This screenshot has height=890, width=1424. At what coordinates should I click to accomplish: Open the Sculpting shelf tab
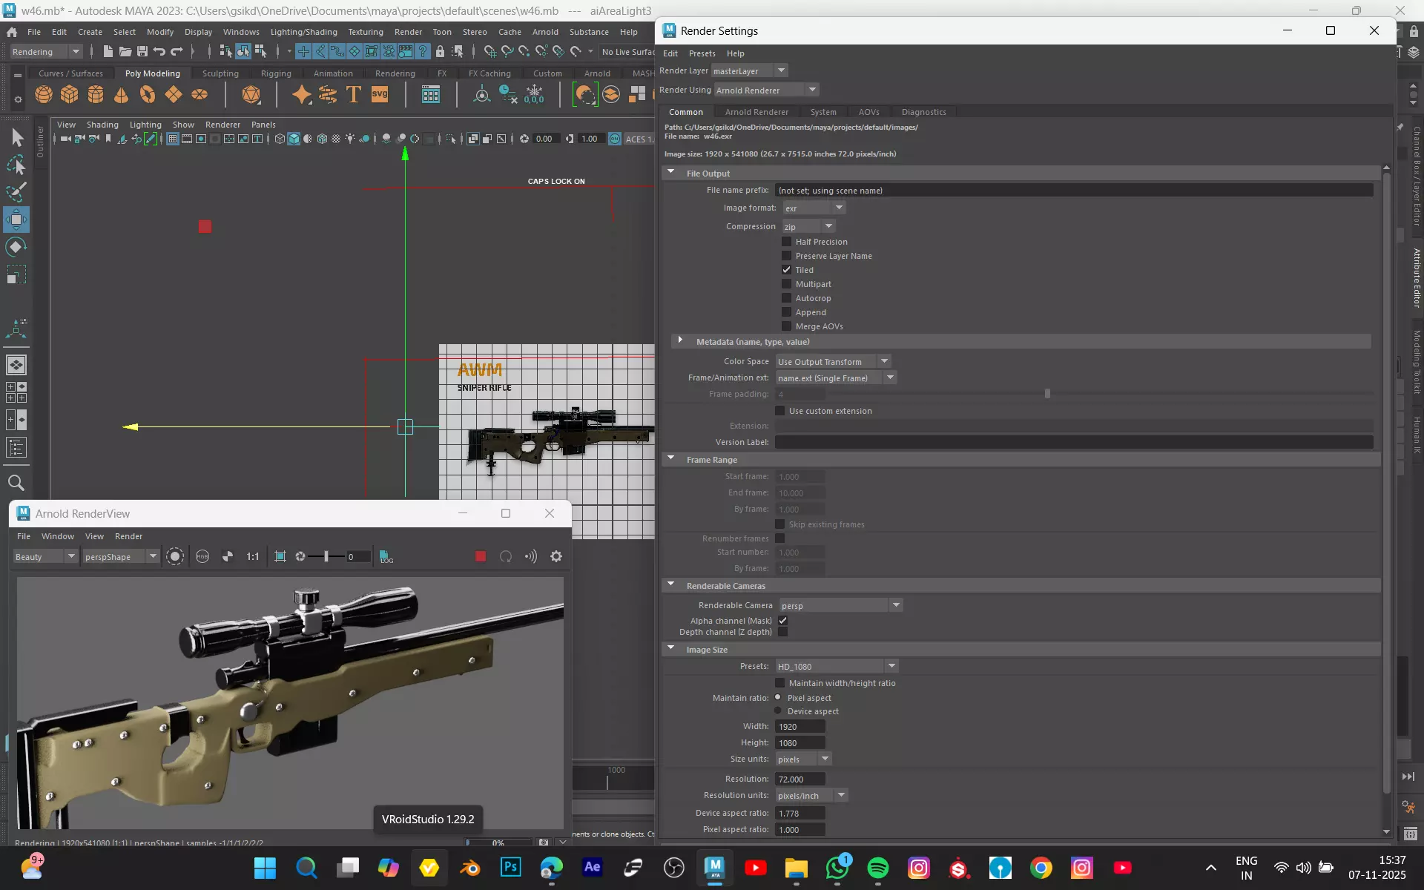[220, 73]
